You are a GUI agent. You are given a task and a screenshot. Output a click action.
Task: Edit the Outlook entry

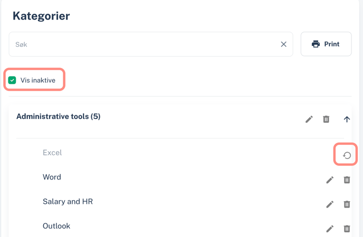(x=330, y=229)
